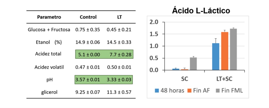269x108 pixels.
Task: Click the highlighted pH value 3.33 ± 0.03
Action: 119,80
